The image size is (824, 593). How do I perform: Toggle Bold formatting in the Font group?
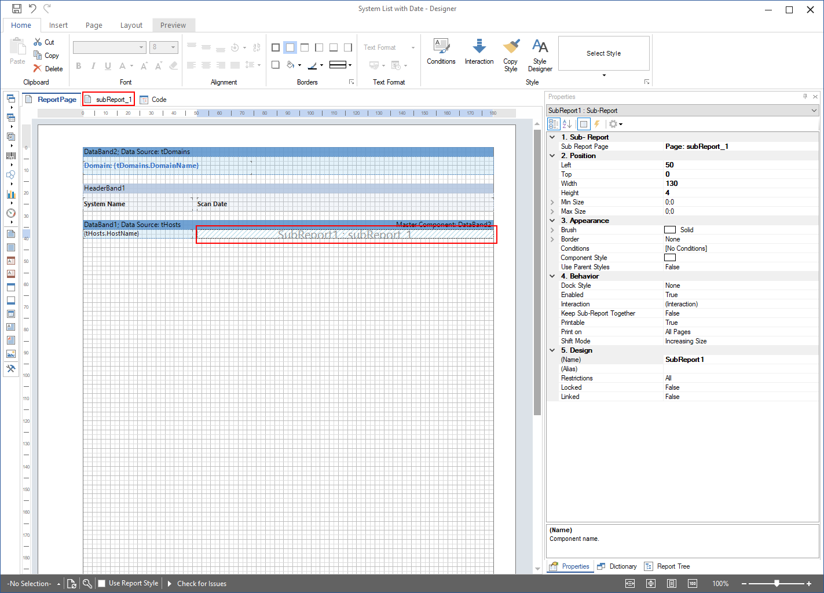pyautogui.click(x=78, y=65)
